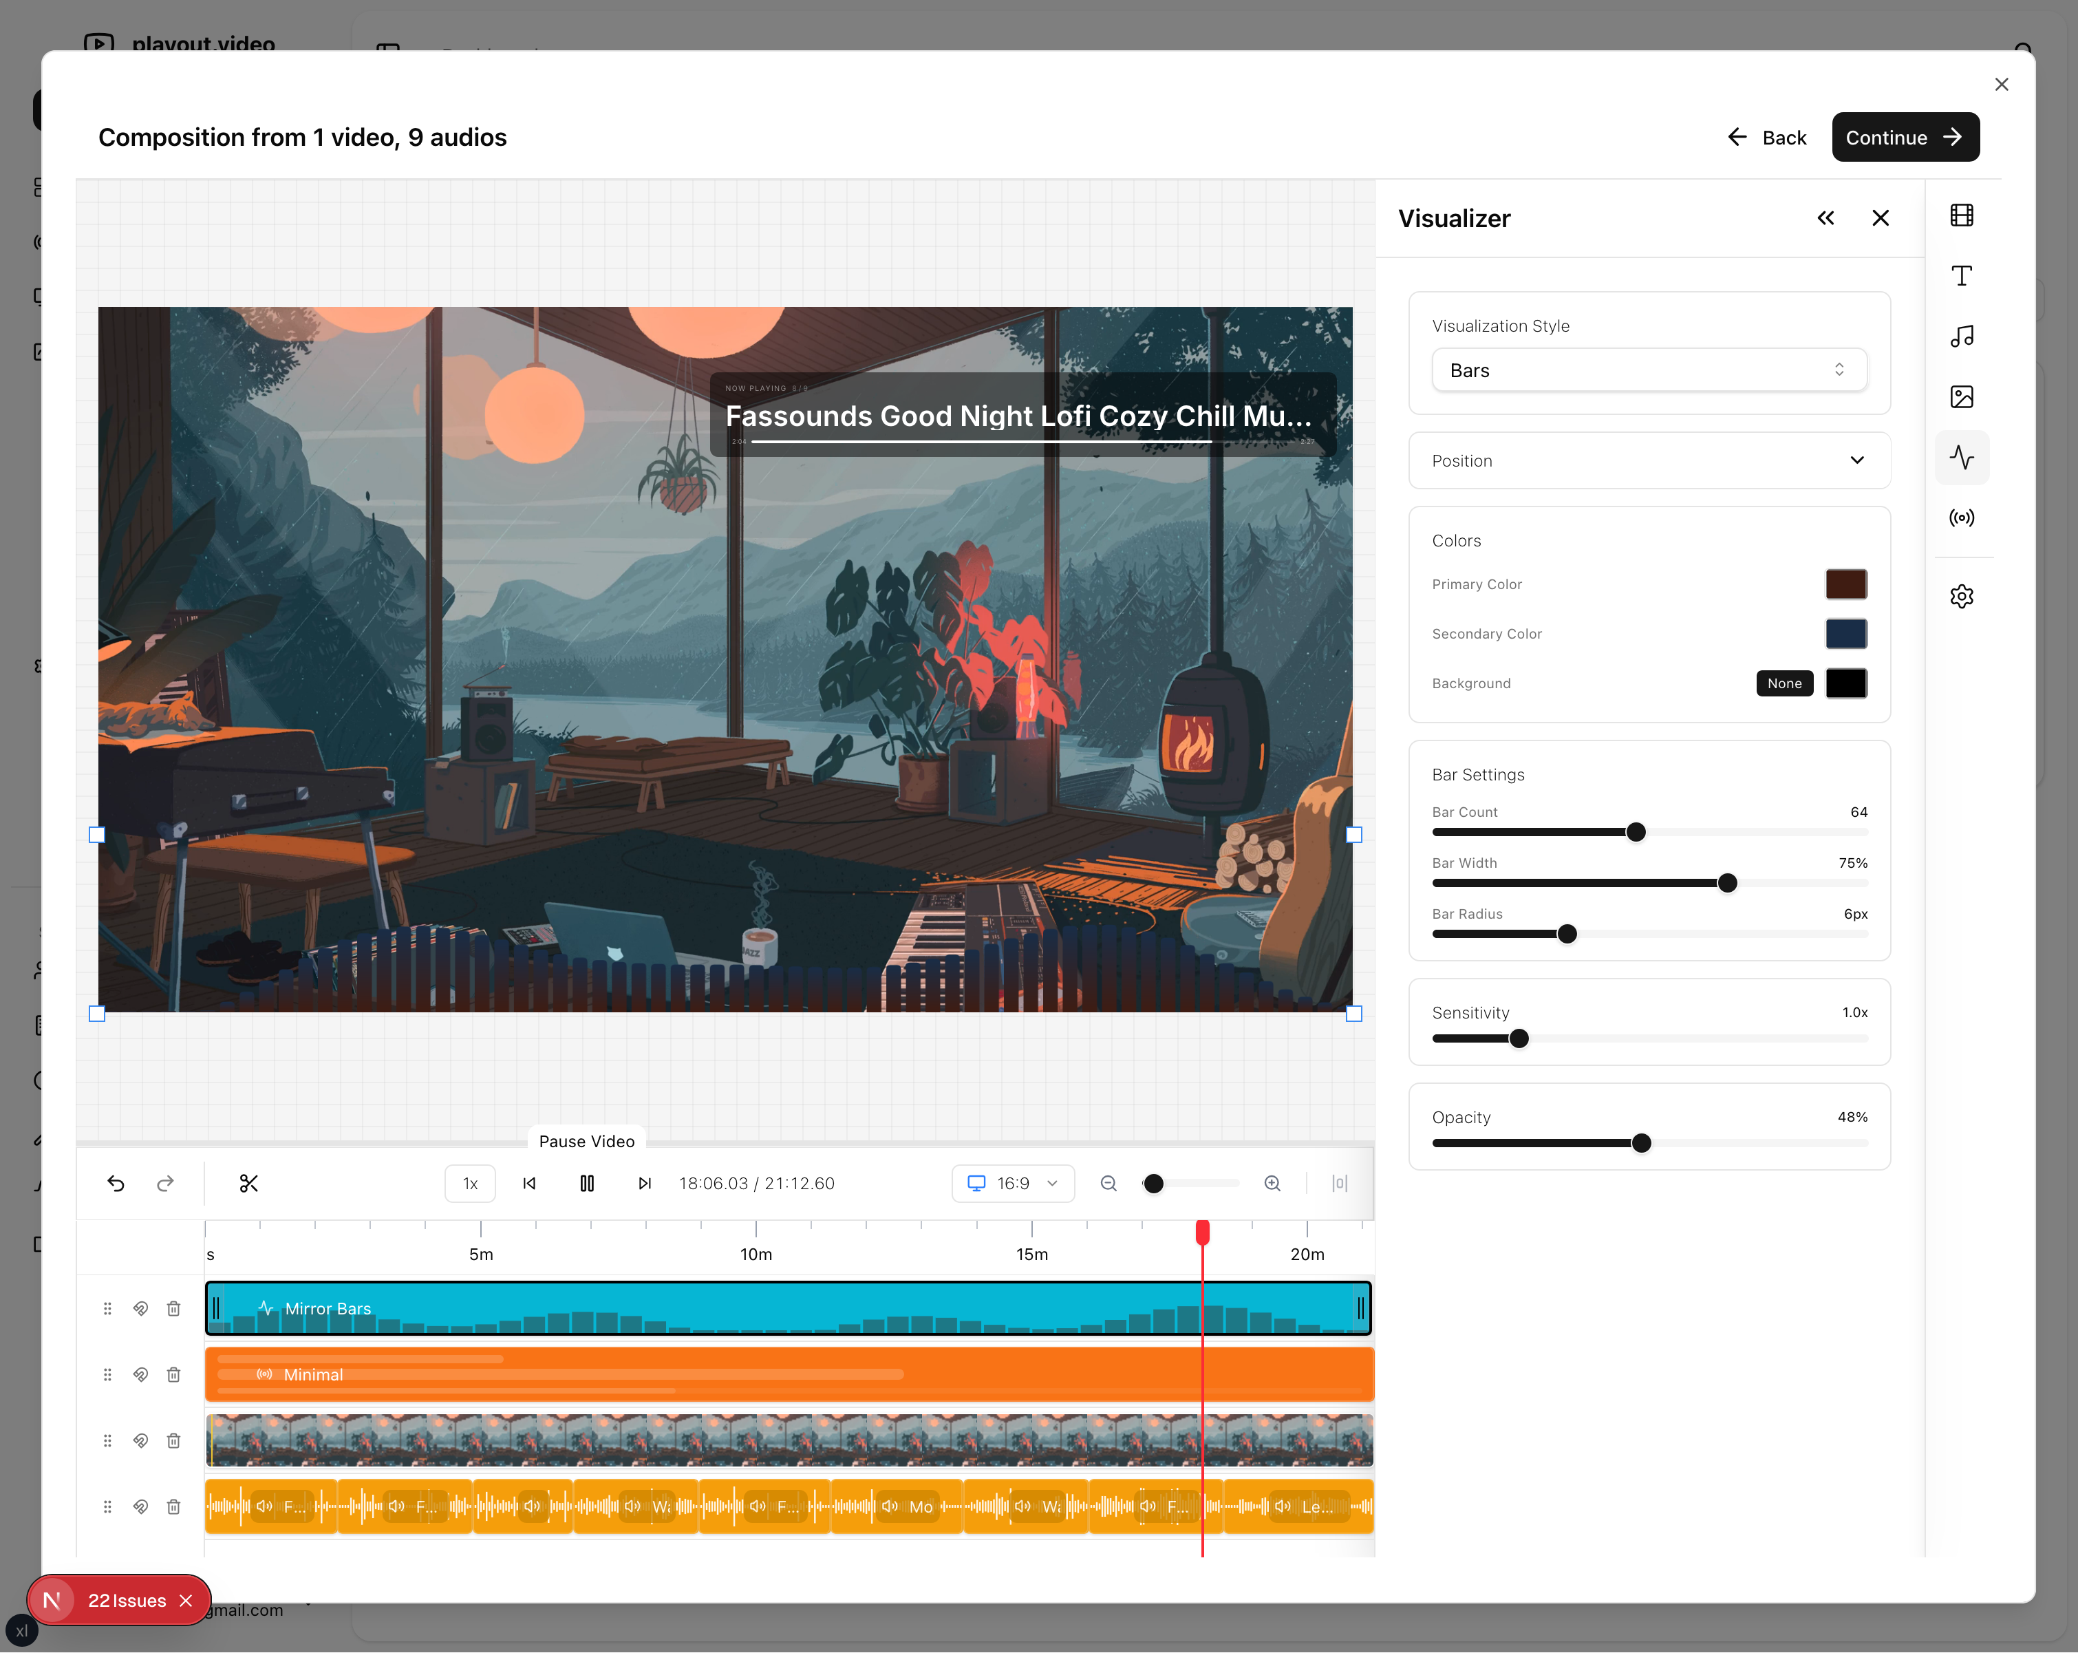Viewport: 2078px width, 1653px height.
Task: Click the scissors split tool
Action: click(x=248, y=1184)
